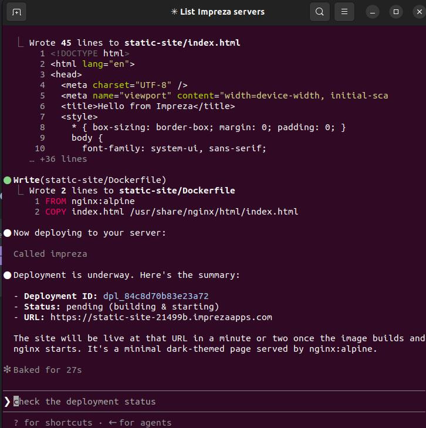Click the 'Now deploying to your server:' message

[90, 233]
